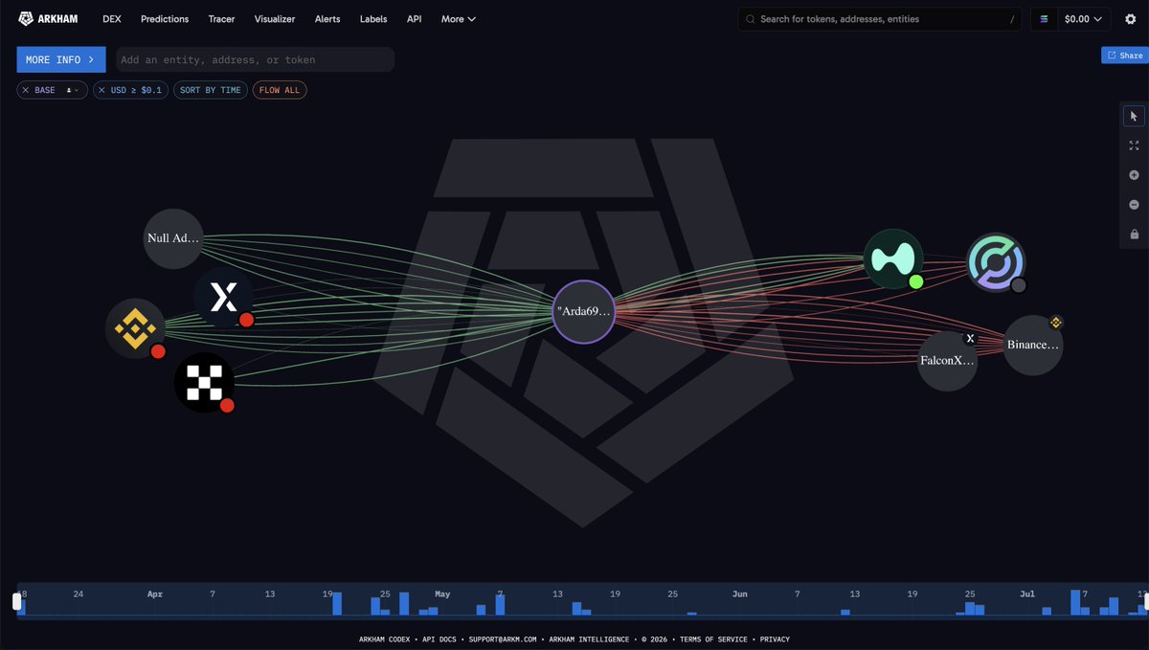
Task: Click the Solana network icon beside balance
Action: (1044, 18)
